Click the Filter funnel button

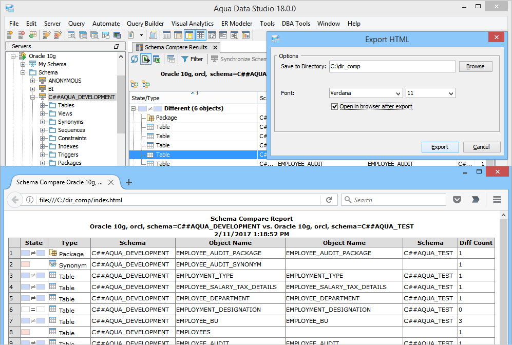(192, 59)
